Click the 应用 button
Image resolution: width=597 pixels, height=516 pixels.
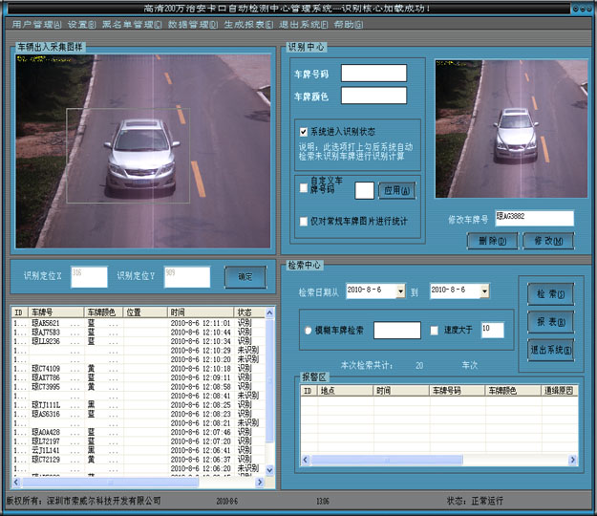396,190
